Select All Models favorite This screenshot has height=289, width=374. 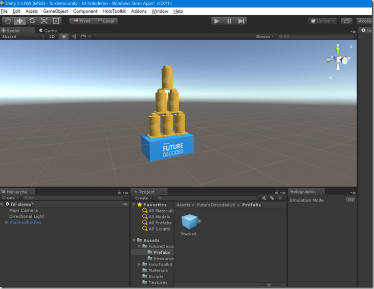pyautogui.click(x=156, y=216)
